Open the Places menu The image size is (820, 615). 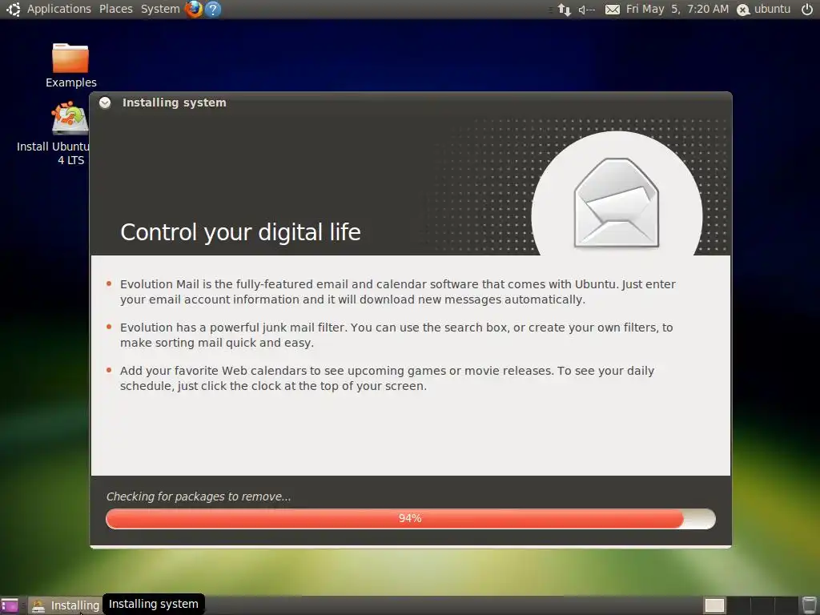116,9
